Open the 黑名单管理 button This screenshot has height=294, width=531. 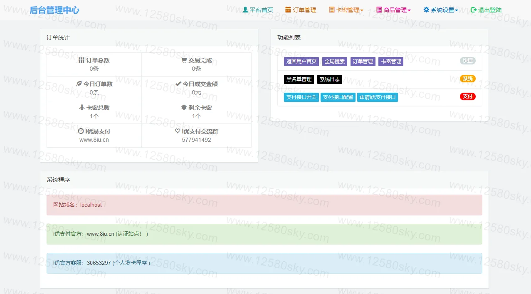(299, 79)
